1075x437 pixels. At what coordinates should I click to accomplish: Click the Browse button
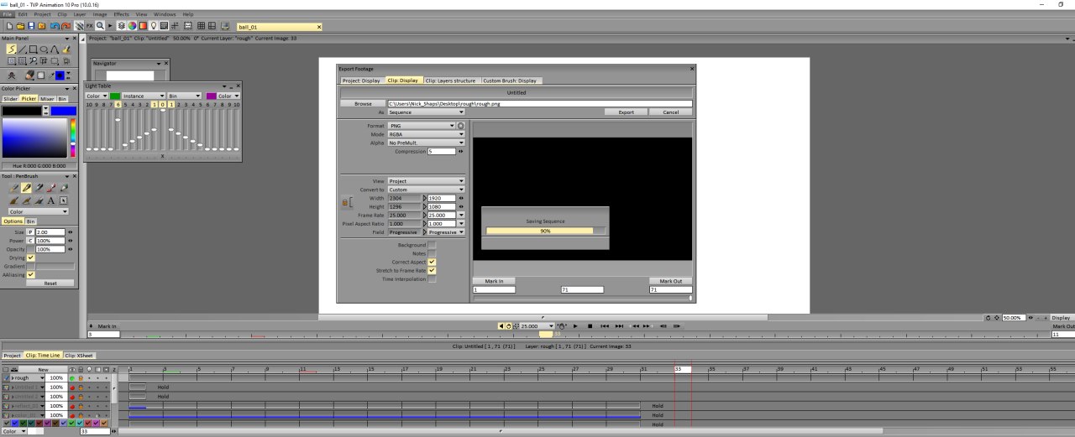click(363, 104)
